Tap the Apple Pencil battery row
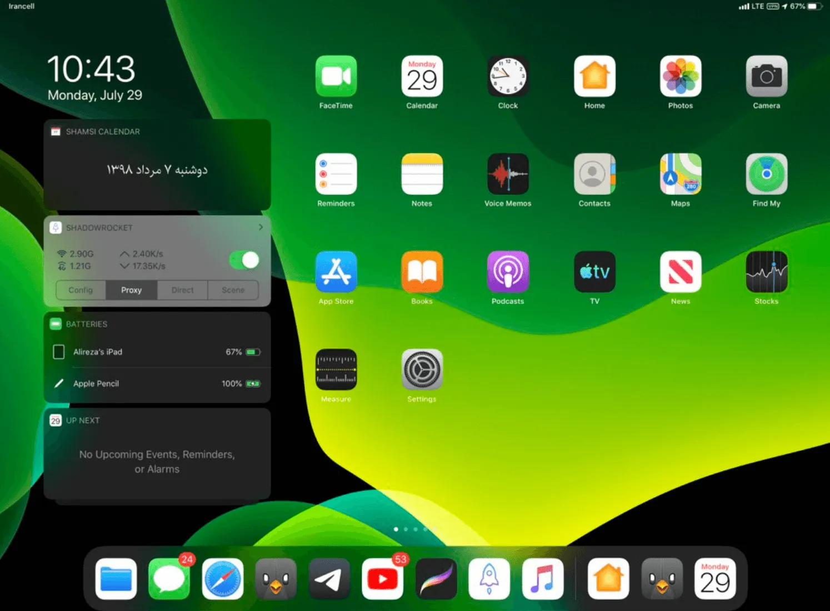830x611 pixels. click(x=157, y=383)
